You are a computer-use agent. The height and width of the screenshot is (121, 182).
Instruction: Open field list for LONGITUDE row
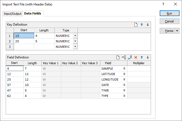click(124, 79)
